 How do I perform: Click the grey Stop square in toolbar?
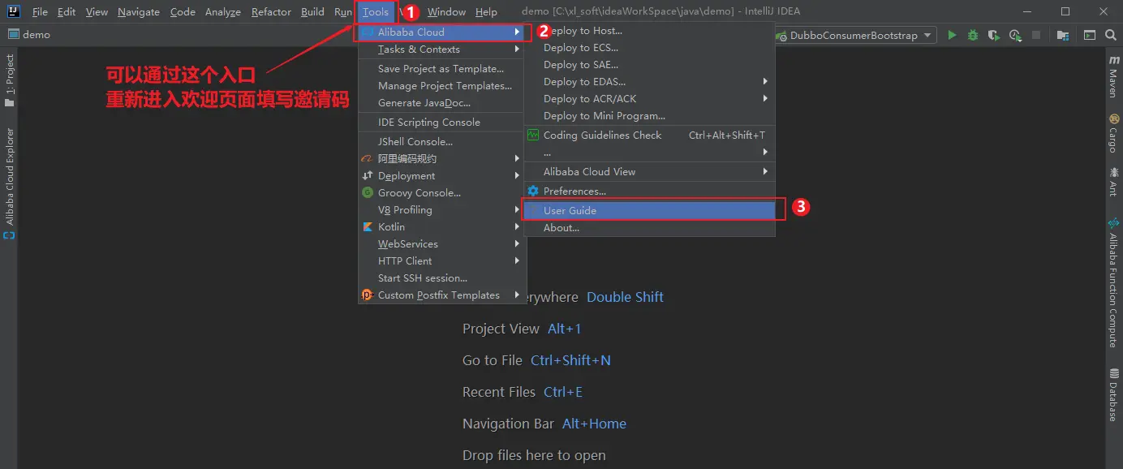pos(1036,35)
